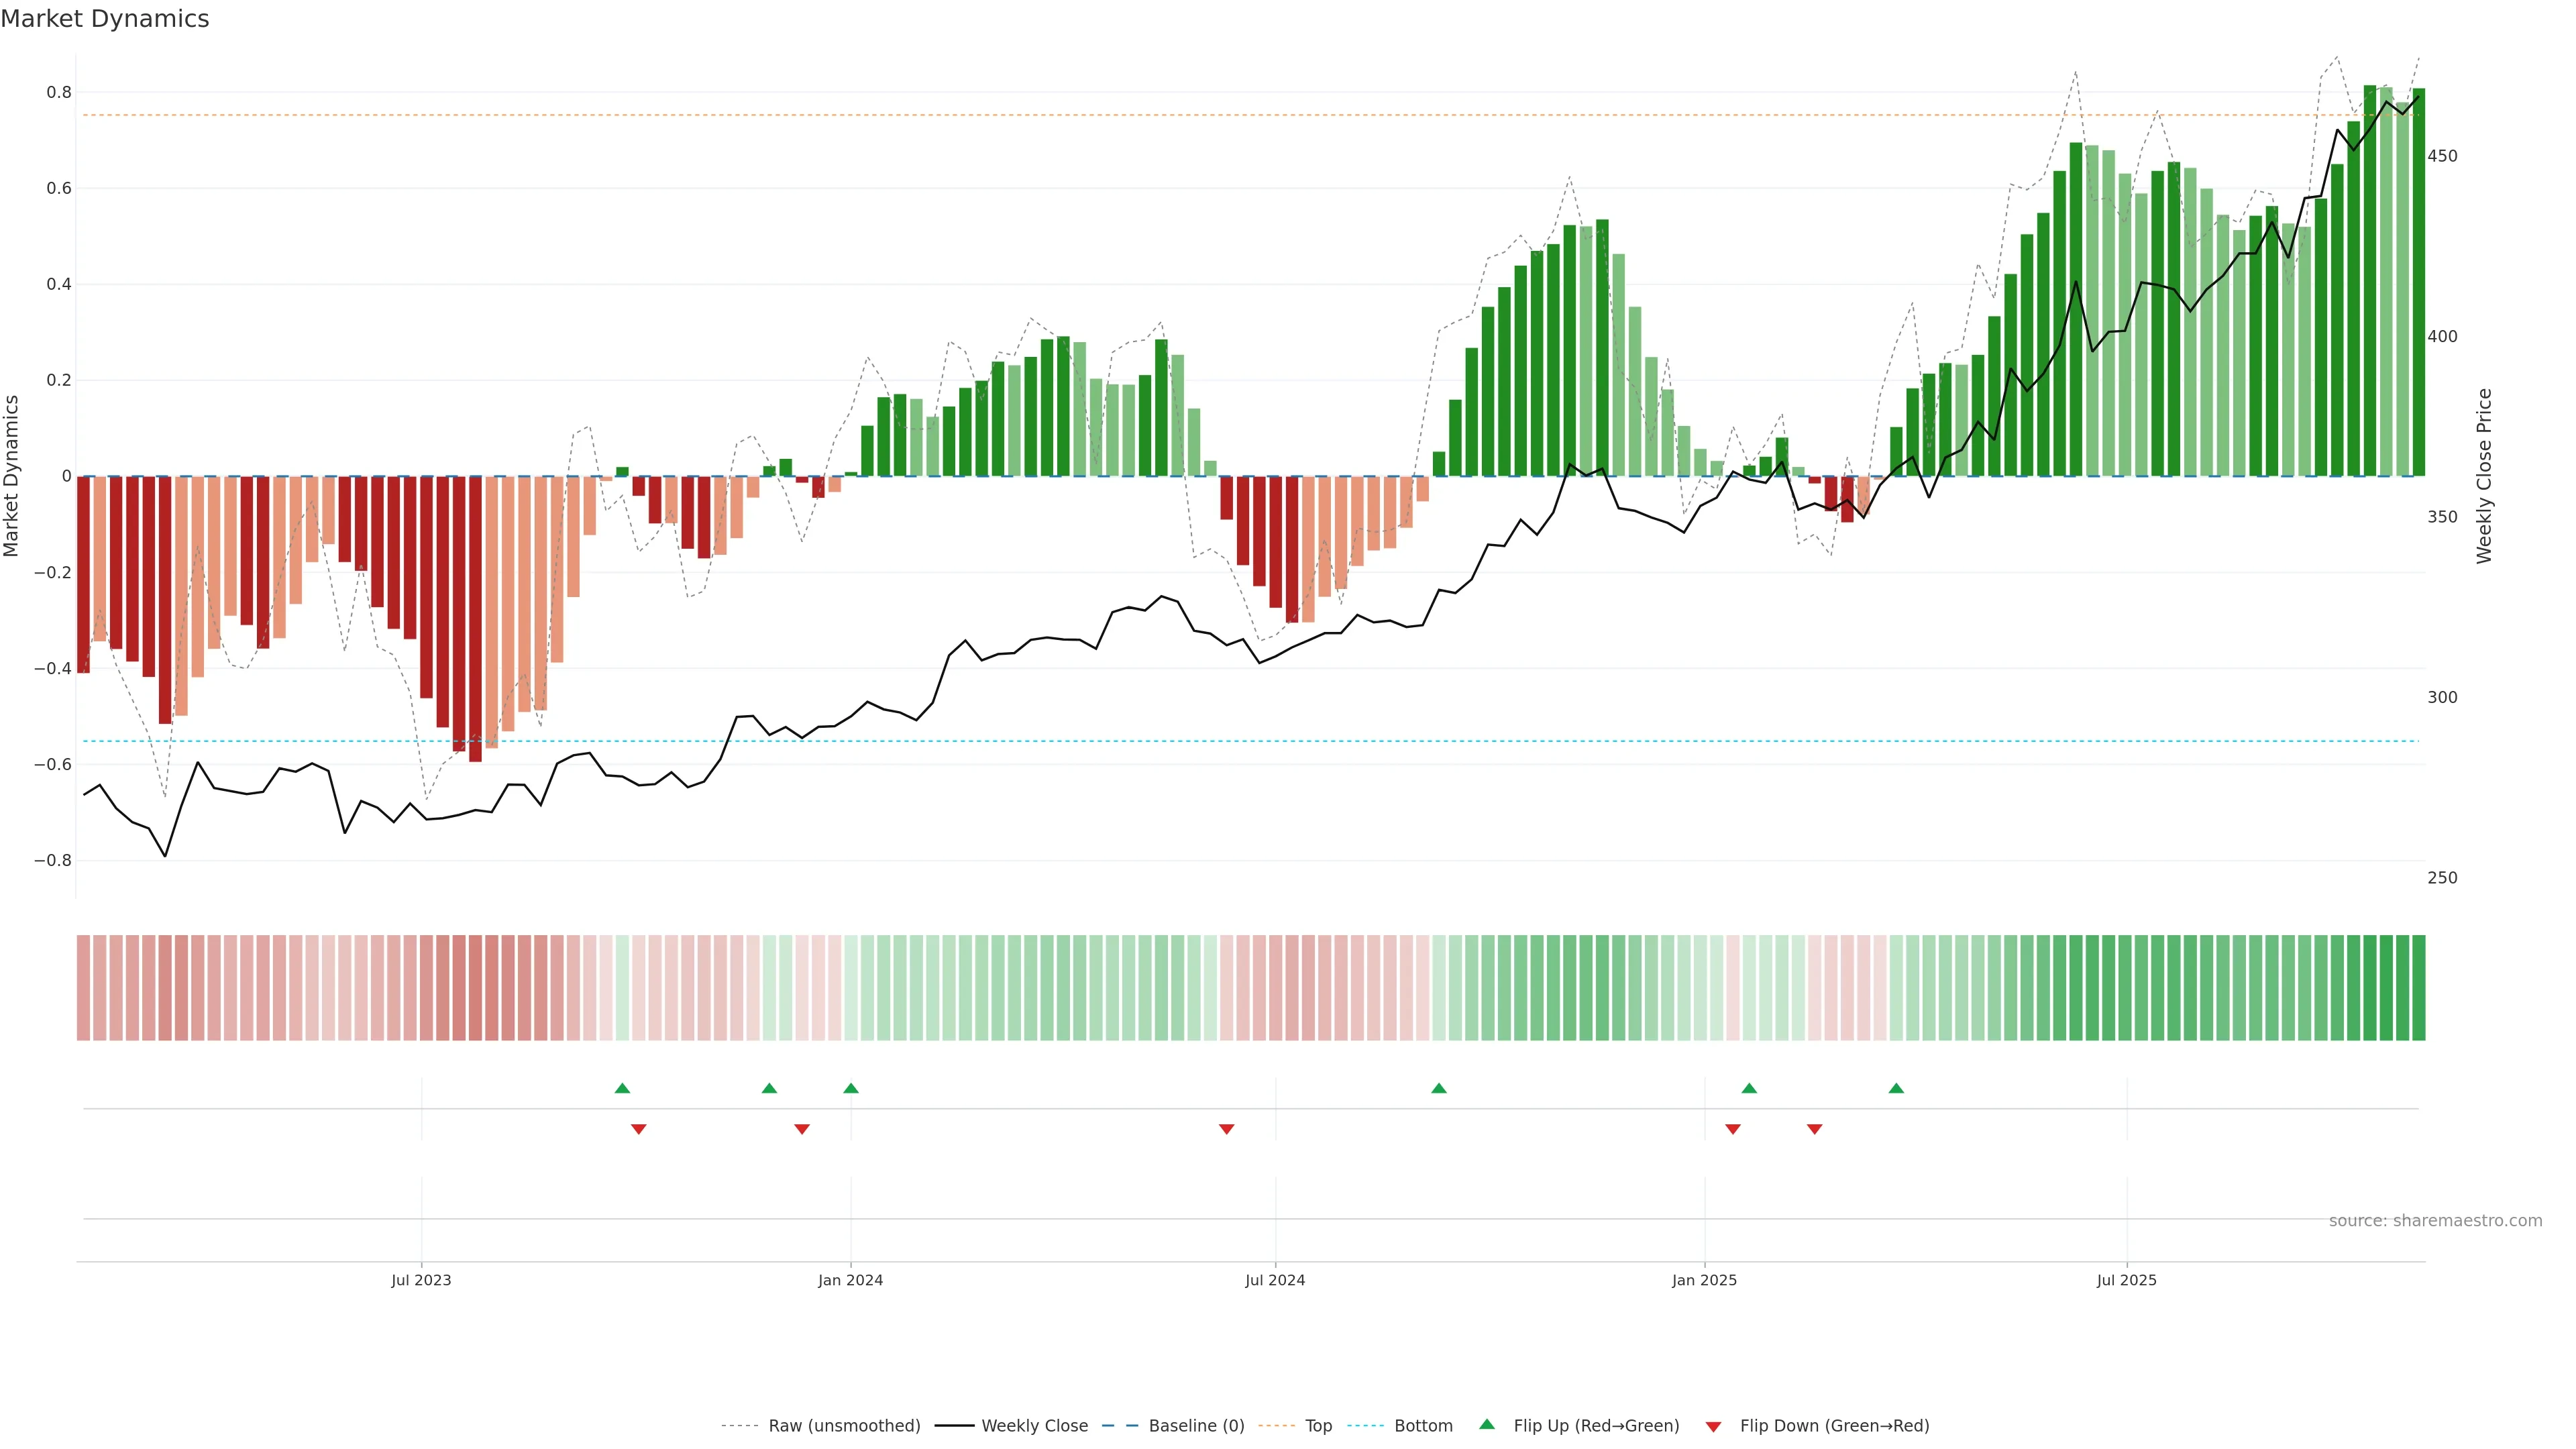This screenshot has width=2576, height=1449.
Task: Click the Jul 2023 x-axis label
Action: click(421, 1280)
